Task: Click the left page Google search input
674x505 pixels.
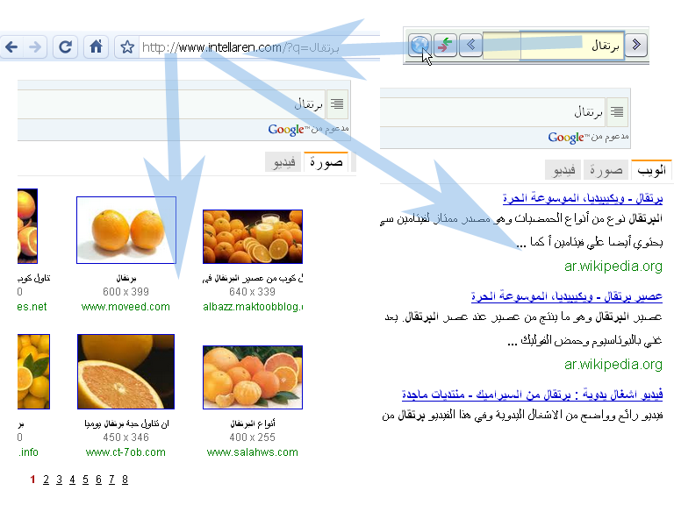Action: 172,104
